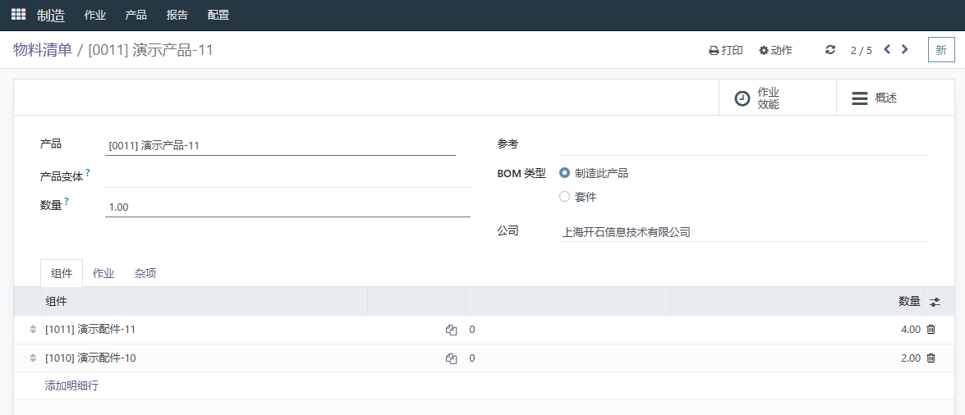The image size is (965, 415).
Task: Go to next record arrow
Action: (x=904, y=49)
